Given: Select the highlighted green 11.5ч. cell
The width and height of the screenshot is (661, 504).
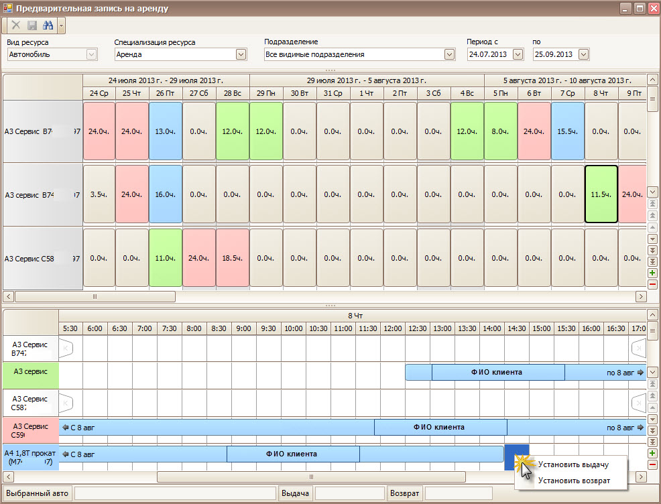Looking at the screenshot, I should coord(601,194).
